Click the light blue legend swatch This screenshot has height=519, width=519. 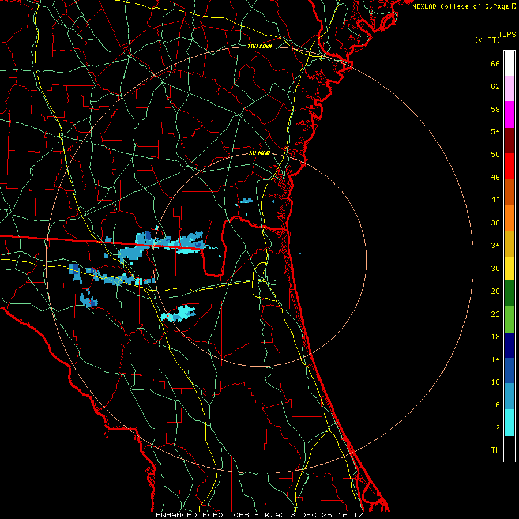pos(509,397)
